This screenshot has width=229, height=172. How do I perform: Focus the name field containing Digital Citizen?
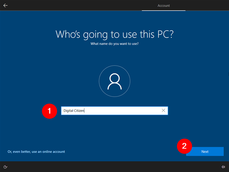click(114, 111)
